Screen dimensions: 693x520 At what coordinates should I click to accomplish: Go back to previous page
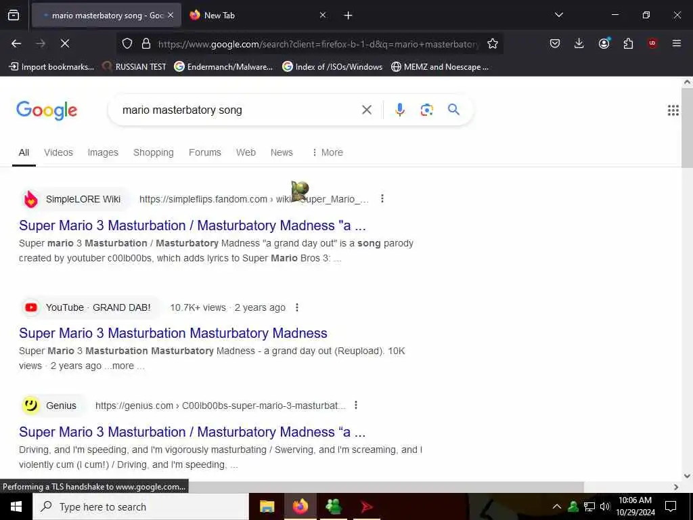(16, 43)
